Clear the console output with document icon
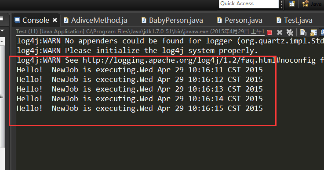The height and width of the screenshot is (170, 324). (303, 32)
